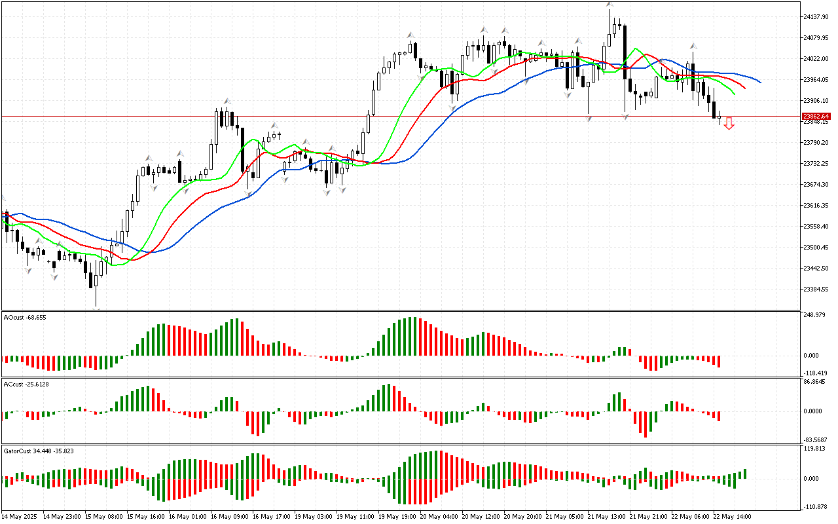The image size is (838, 524).
Task: Select the fractal marker above the highest candle
Action: click(610, 4)
